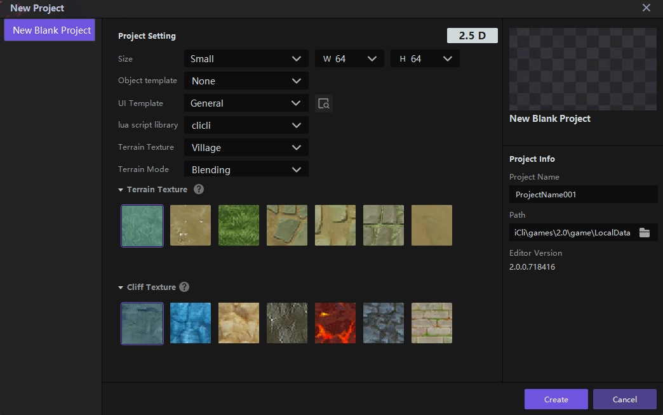Click the Cancel button
The width and height of the screenshot is (663, 415).
pos(624,399)
